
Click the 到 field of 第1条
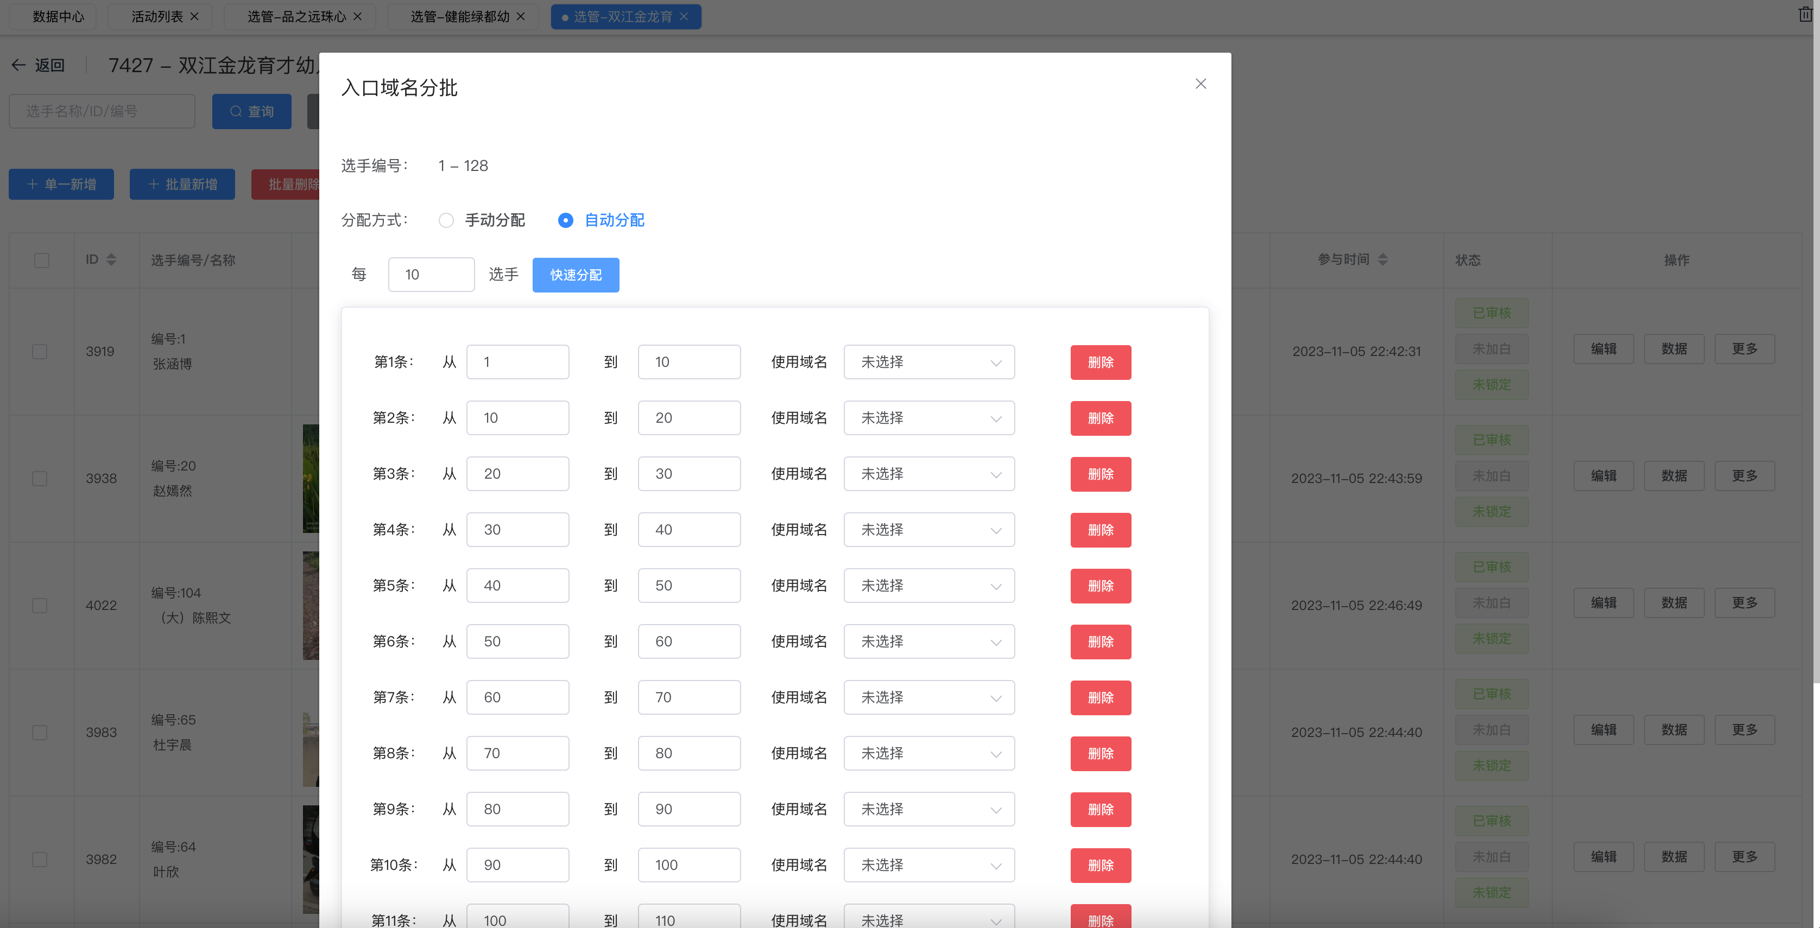coord(689,363)
